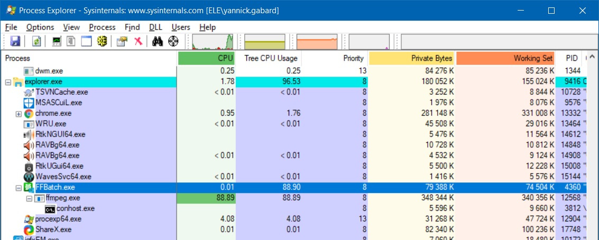Sort by the Private Bytes column header
599x240 pixels.
[412, 59]
